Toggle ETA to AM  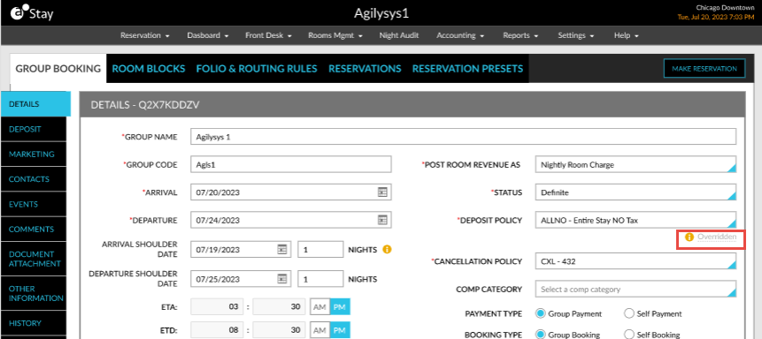coord(319,307)
